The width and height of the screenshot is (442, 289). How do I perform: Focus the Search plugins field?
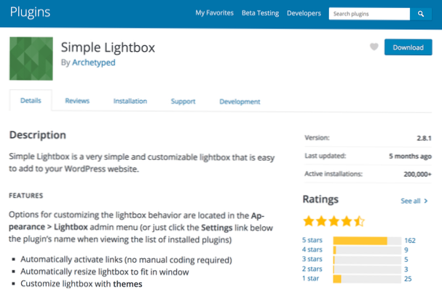[369, 14]
